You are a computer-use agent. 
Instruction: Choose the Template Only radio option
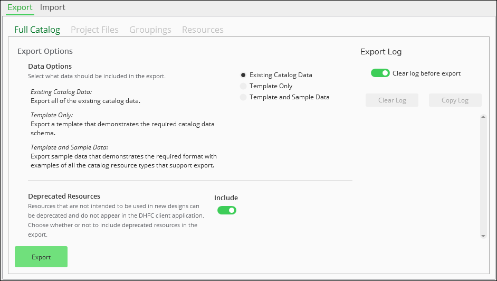coord(243,86)
